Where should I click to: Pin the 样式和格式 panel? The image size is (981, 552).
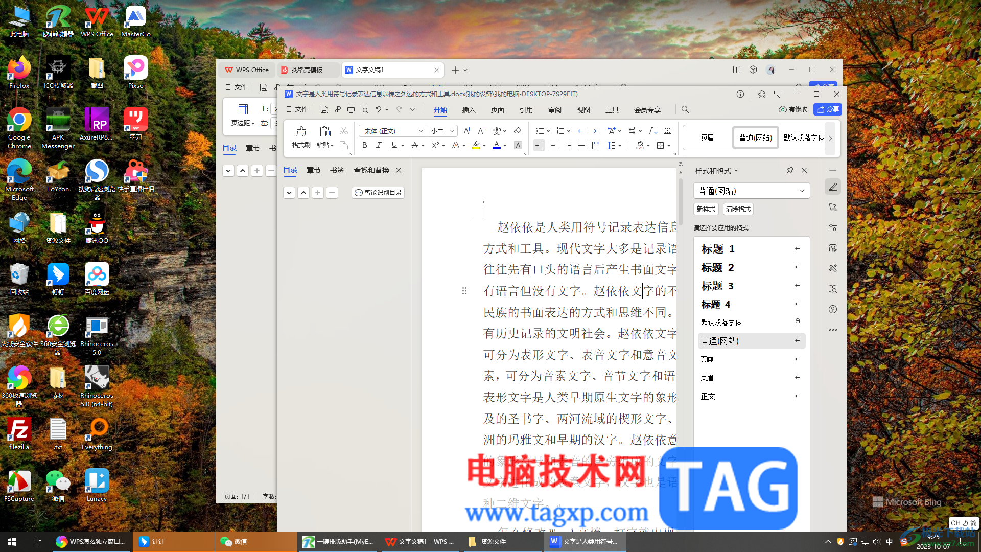pos(790,170)
